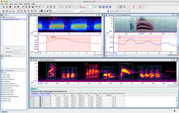This screenshot has height=113, width=179.
Task: Toggle the Selection Labels checkbox
Action: click(2, 90)
